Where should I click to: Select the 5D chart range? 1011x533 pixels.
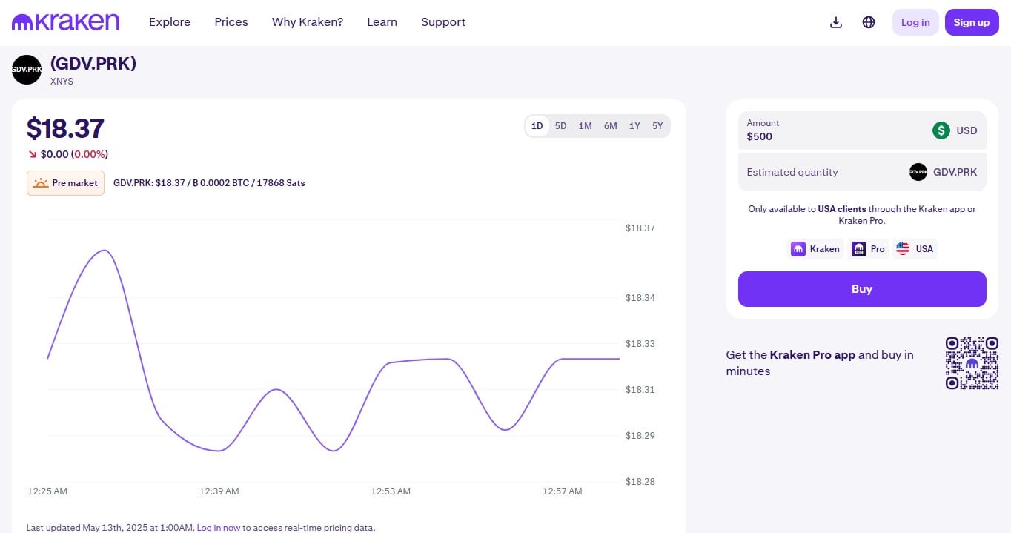coord(561,126)
